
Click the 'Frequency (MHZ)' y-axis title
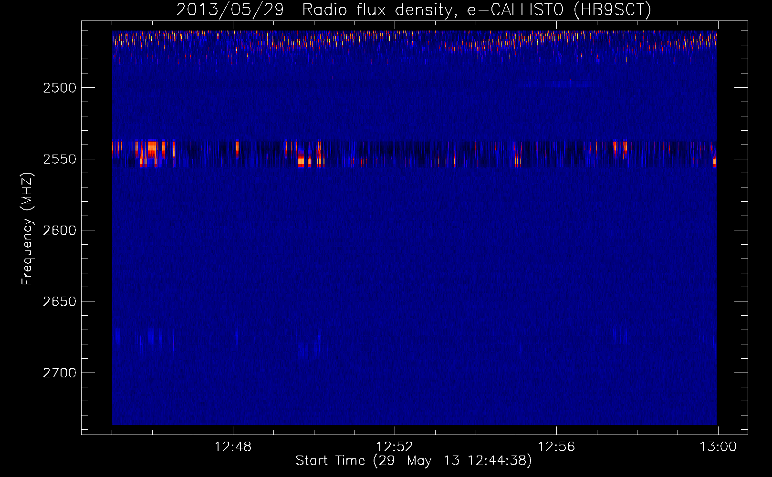(x=27, y=228)
